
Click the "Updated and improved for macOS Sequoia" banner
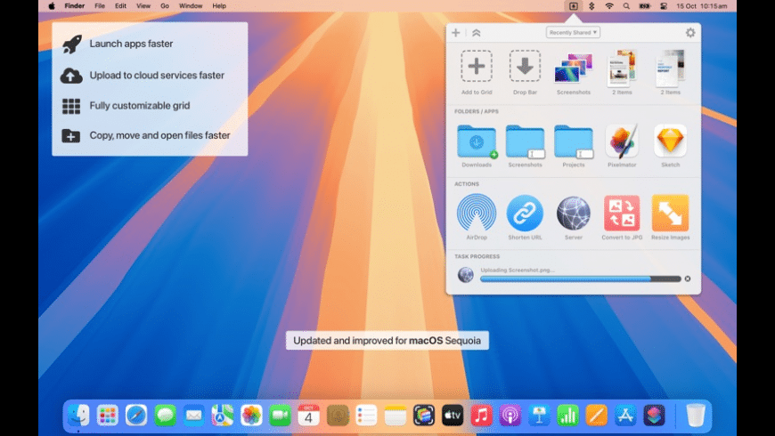[387, 340]
